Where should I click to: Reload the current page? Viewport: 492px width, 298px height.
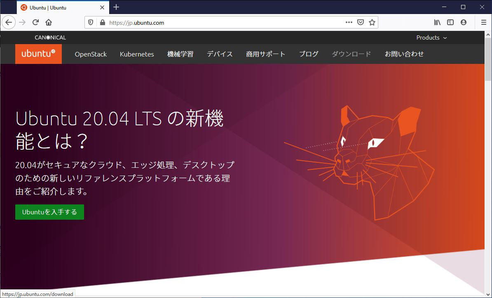coord(35,22)
